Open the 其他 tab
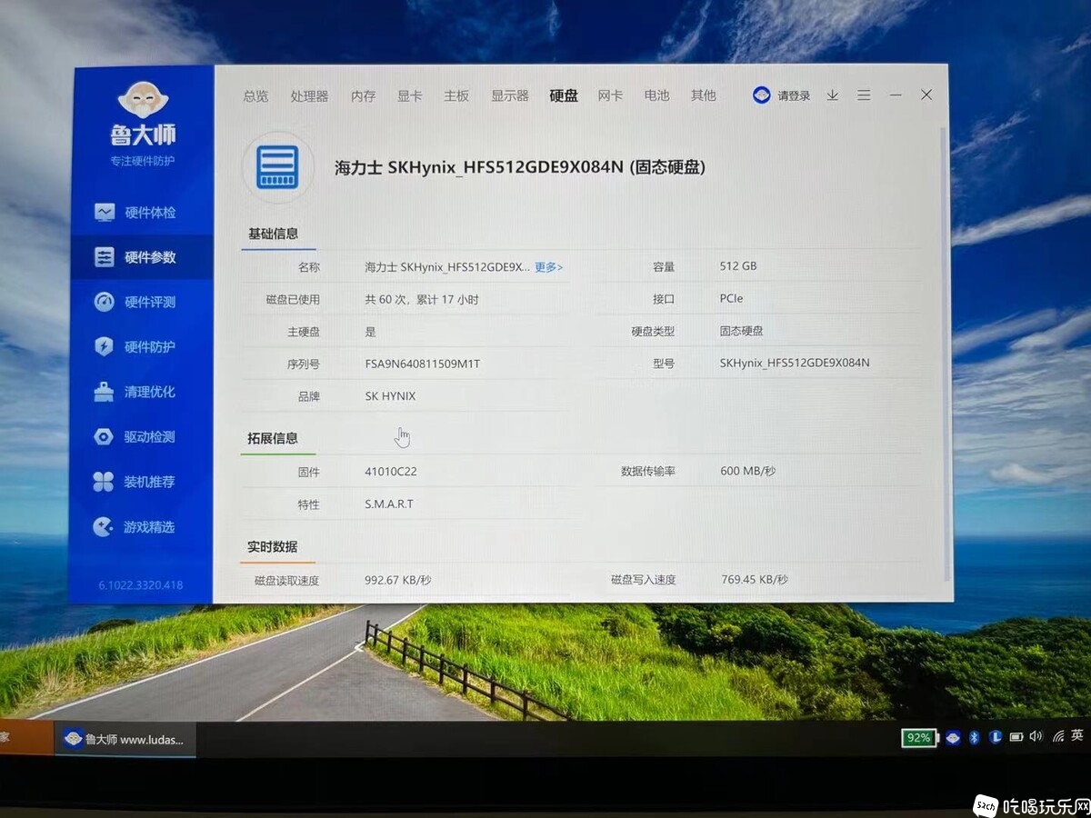Image resolution: width=1091 pixels, height=818 pixels. coord(704,95)
